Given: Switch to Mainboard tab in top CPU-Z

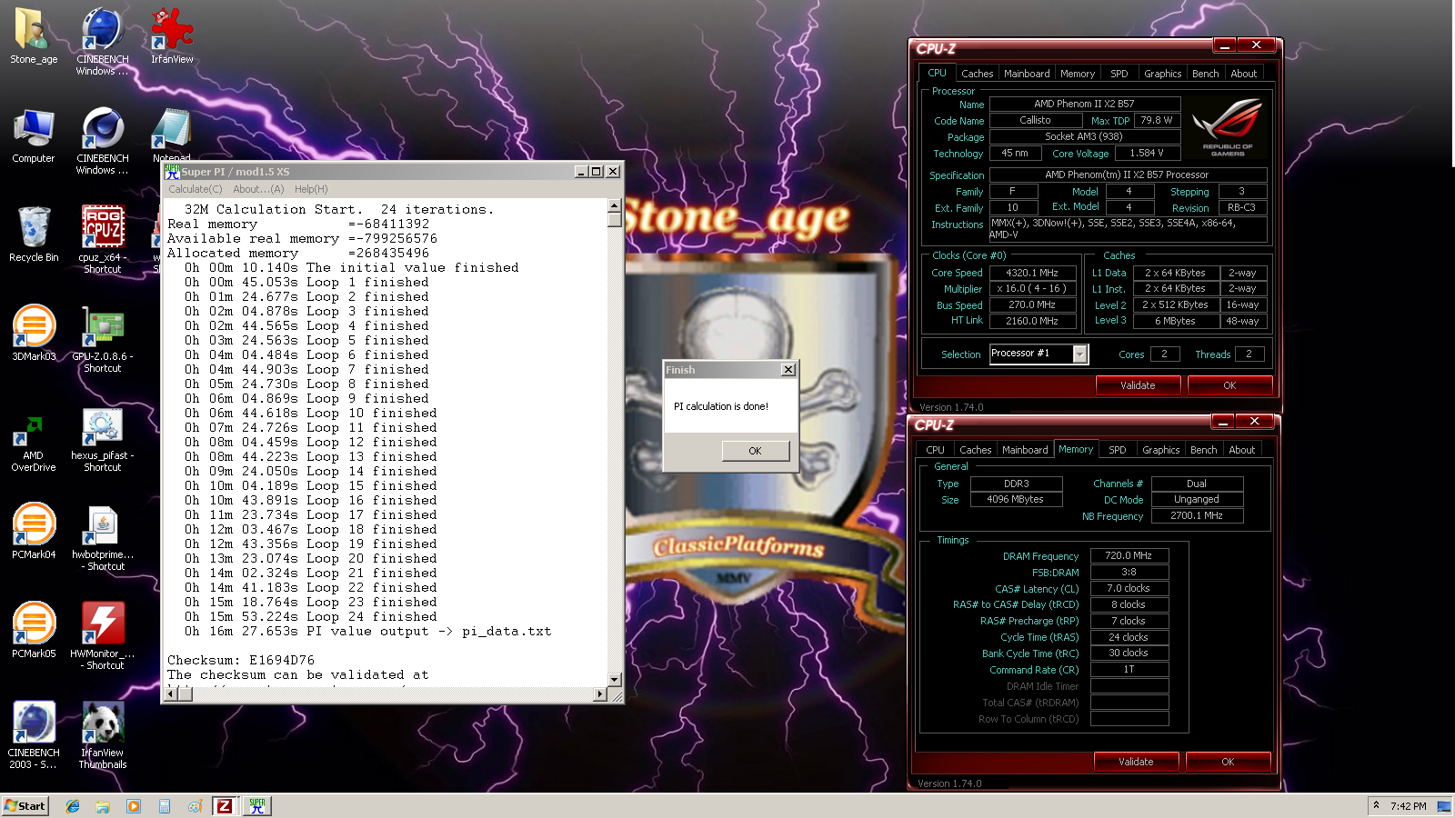Looking at the screenshot, I should pos(1027,74).
